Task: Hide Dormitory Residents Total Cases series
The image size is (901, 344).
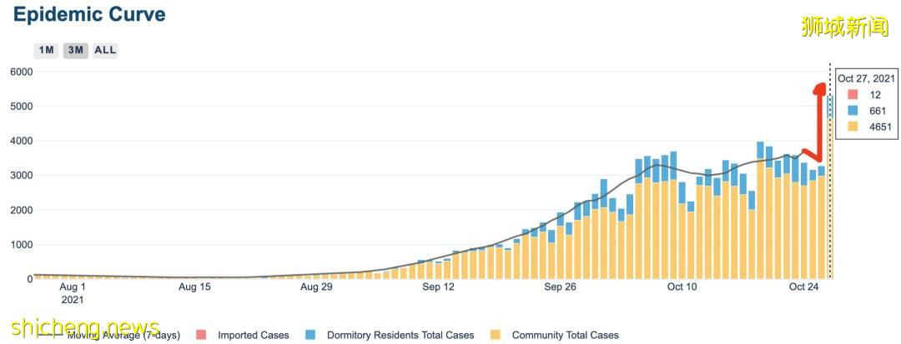Action: click(x=400, y=335)
